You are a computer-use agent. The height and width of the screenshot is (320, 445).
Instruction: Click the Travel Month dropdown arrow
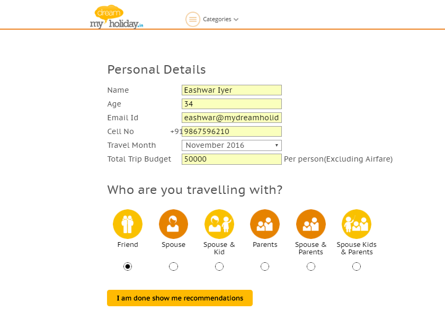pyautogui.click(x=277, y=145)
